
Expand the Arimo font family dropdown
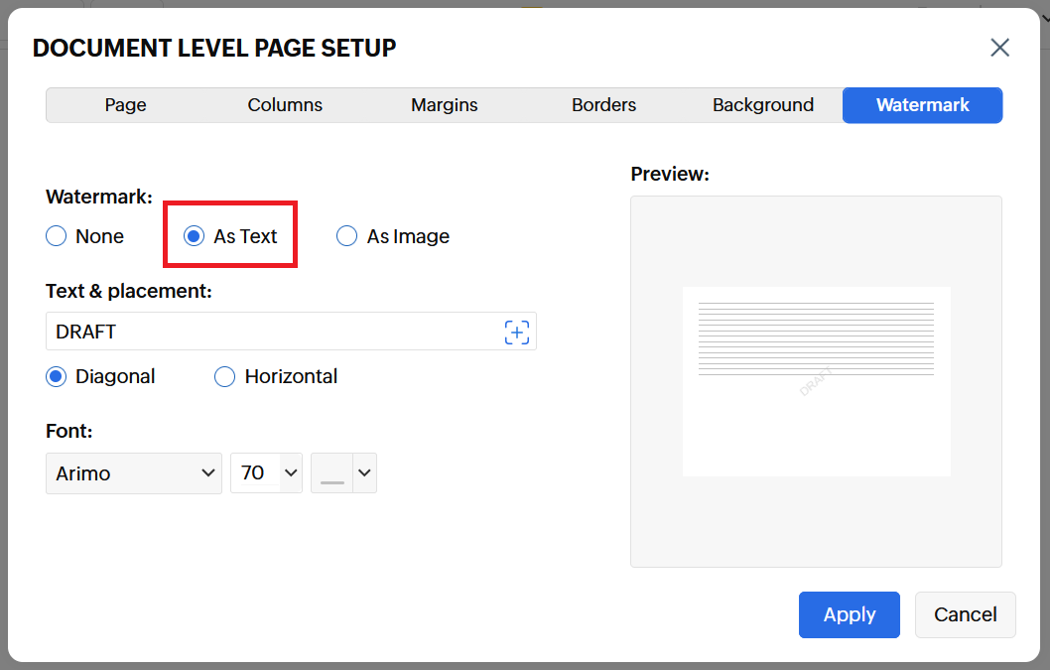[134, 473]
